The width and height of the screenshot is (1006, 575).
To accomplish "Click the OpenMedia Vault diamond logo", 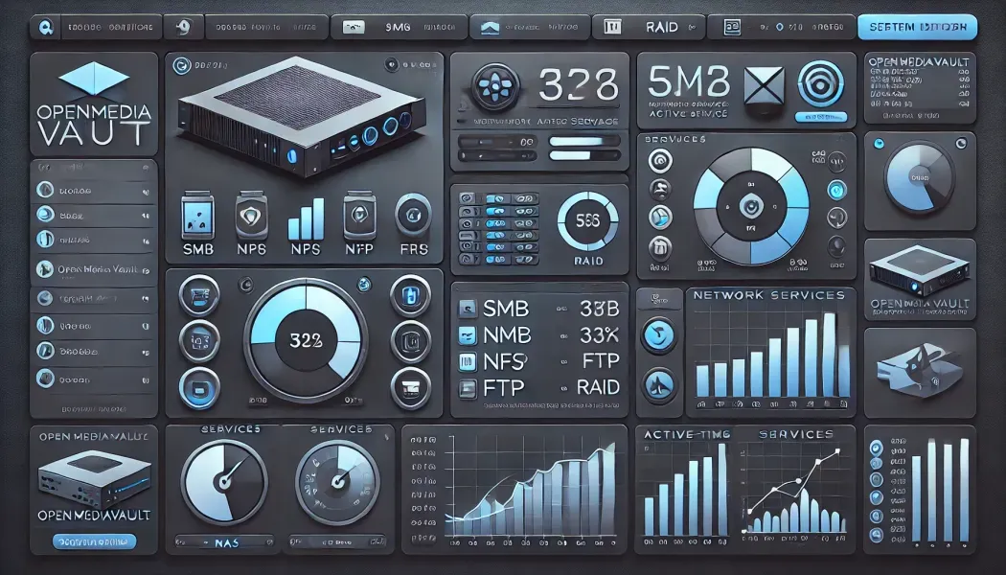I will pyautogui.click(x=94, y=79).
